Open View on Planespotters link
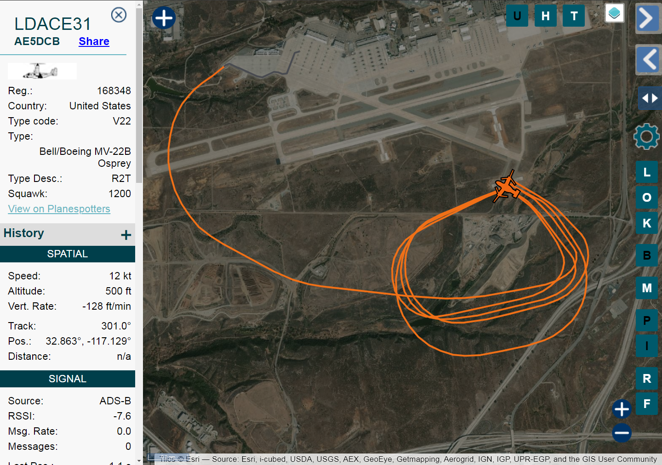This screenshot has height=465, width=662. click(x=59, y=209)
